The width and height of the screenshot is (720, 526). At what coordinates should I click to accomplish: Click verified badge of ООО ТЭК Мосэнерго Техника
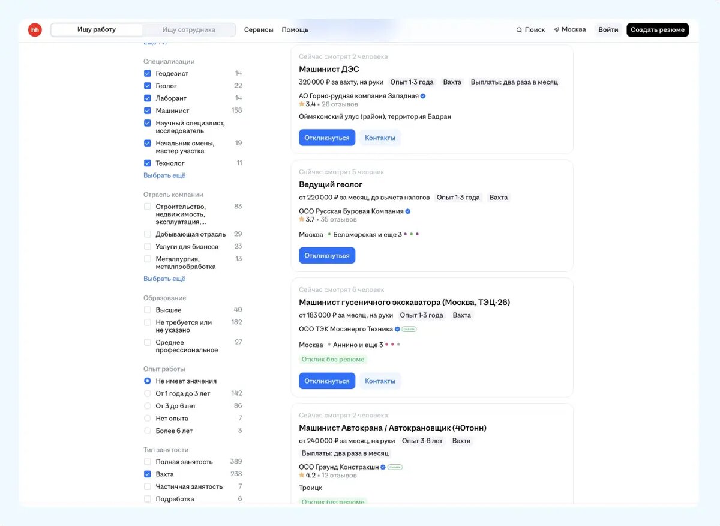[397, 329]
